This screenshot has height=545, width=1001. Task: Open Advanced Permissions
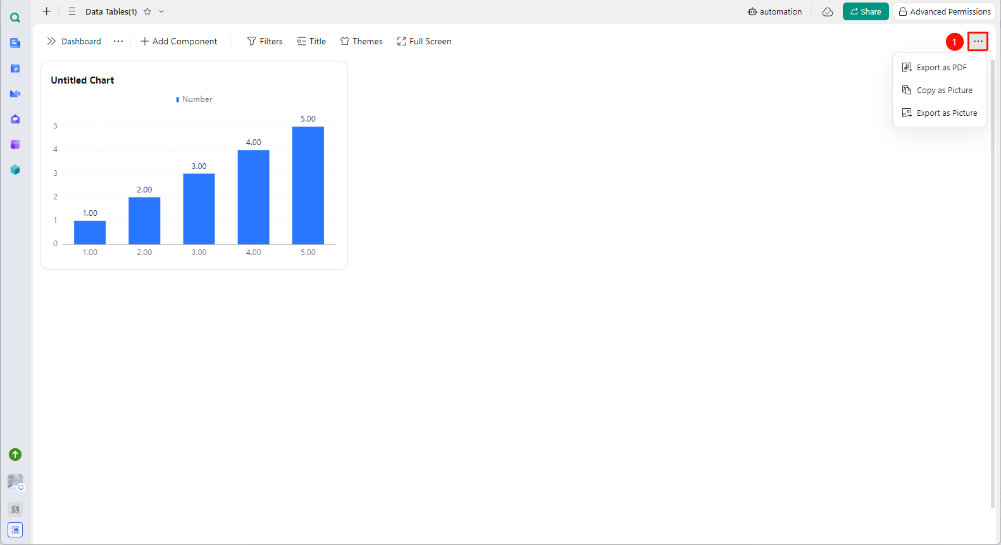point(944,11)
